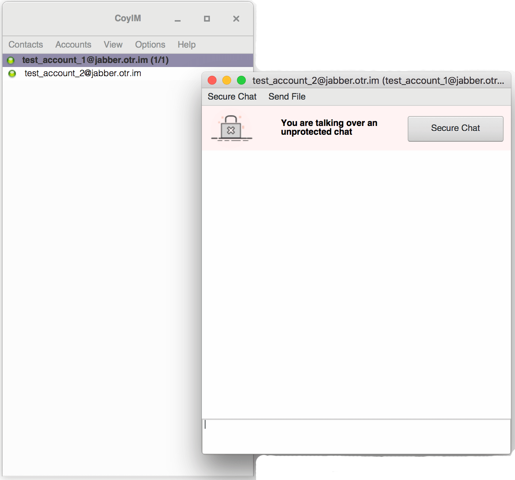Click green status icon of test_account_1
This screenshot has height=480, width=515.
tap(11, 60)
